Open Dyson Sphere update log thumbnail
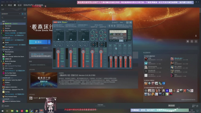The width and height of the screenshot is (201, 113). coord(44,80)
